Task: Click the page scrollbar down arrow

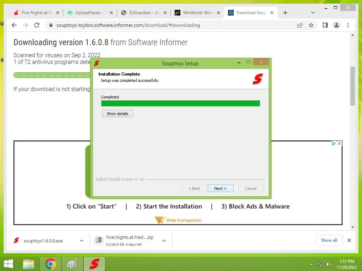Action: point(352,227)
